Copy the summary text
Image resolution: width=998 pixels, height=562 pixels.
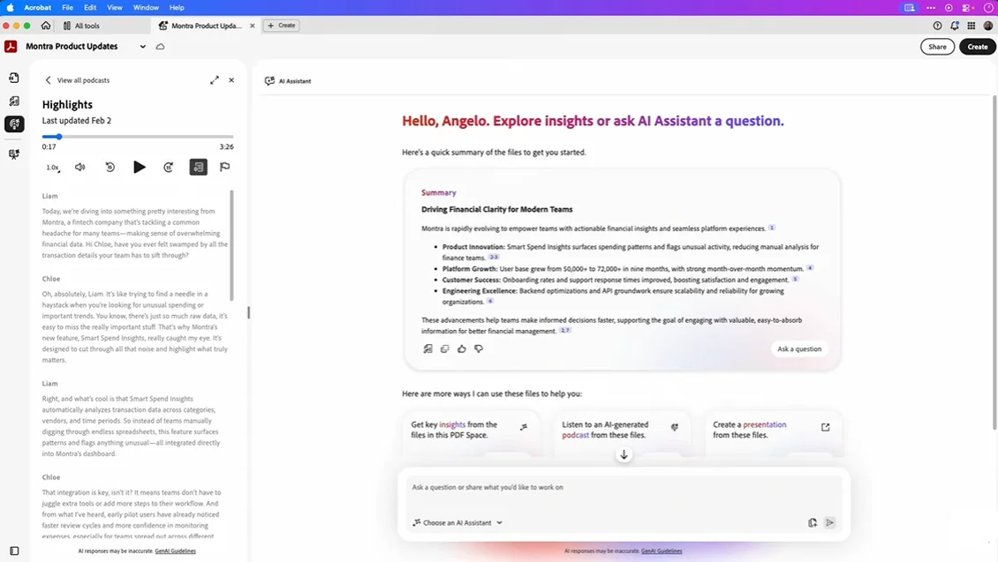[x=445, y=349]
